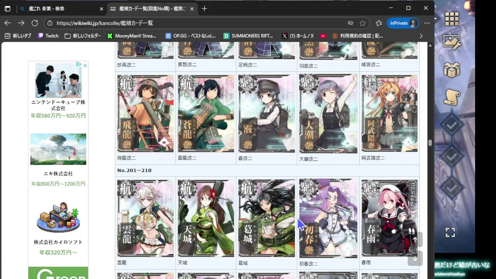Click the 羽黒改二 text label
The image size is (496, 279).
pos(308,66)
